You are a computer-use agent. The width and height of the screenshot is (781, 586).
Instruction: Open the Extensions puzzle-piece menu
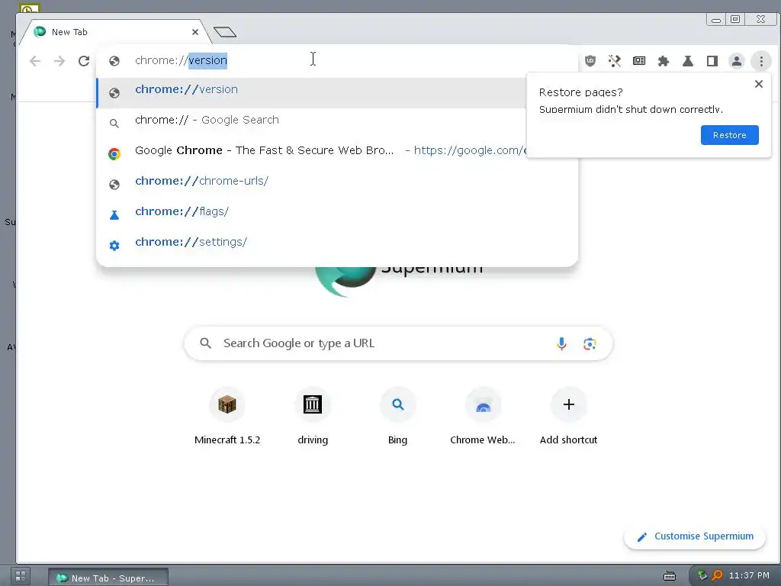coord(664,61)
